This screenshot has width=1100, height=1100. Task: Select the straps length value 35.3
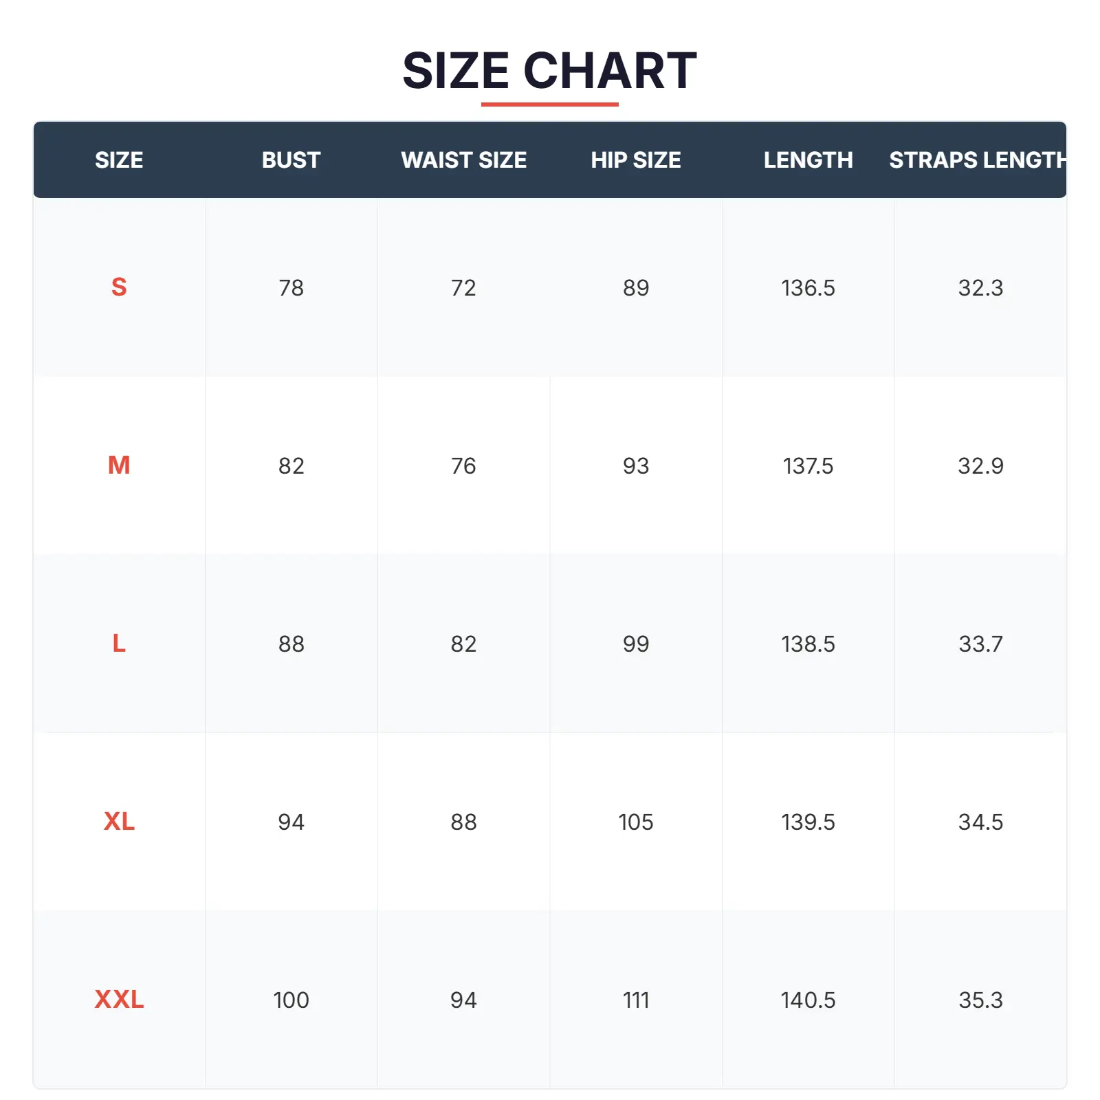[x=980, y=1000]
